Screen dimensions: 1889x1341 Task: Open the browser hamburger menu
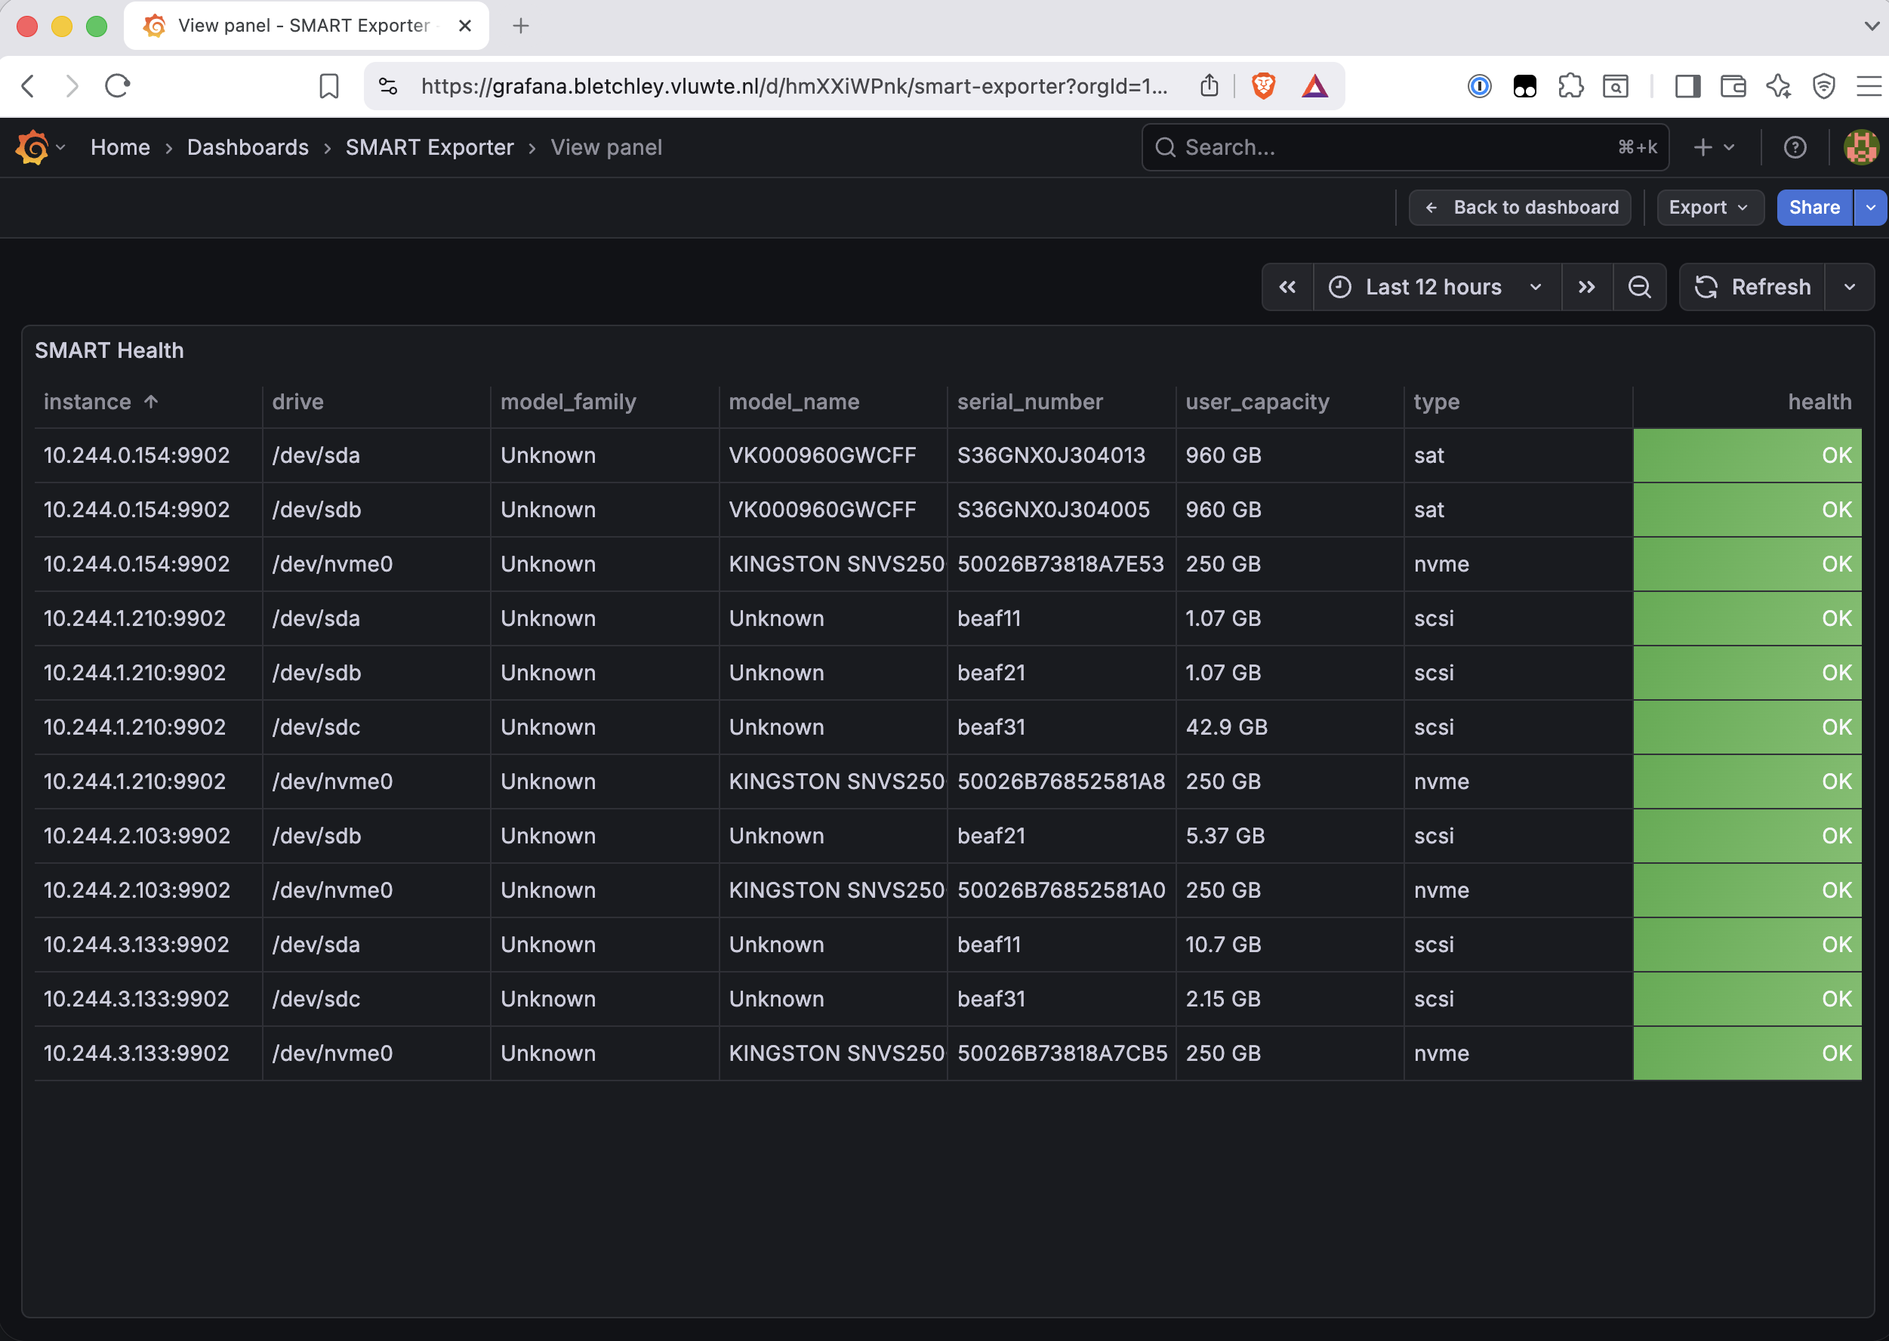1869,86
